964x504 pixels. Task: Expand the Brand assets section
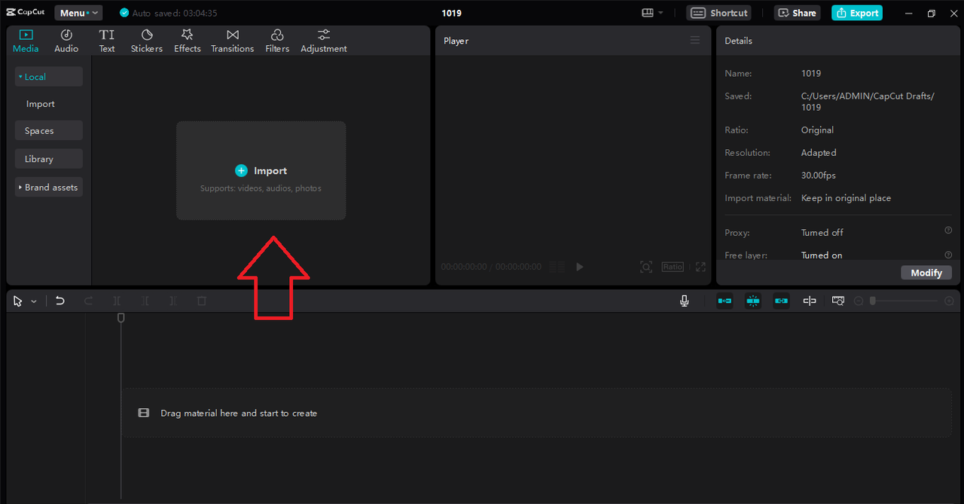(49, 187)
